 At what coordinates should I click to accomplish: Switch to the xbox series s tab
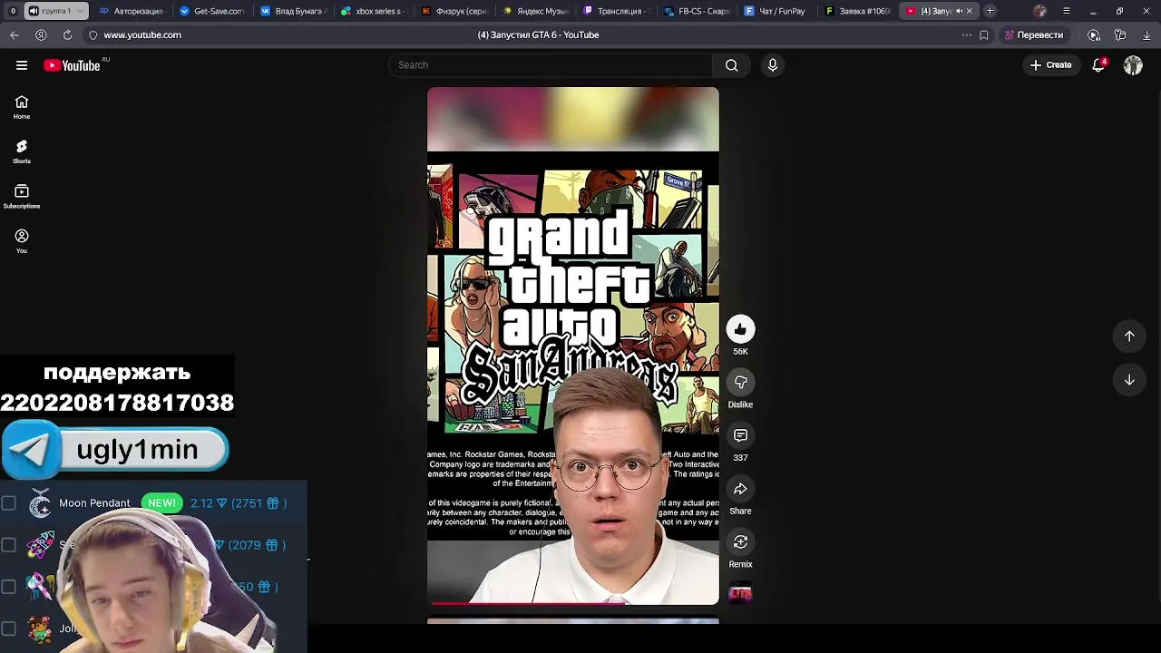374,11
